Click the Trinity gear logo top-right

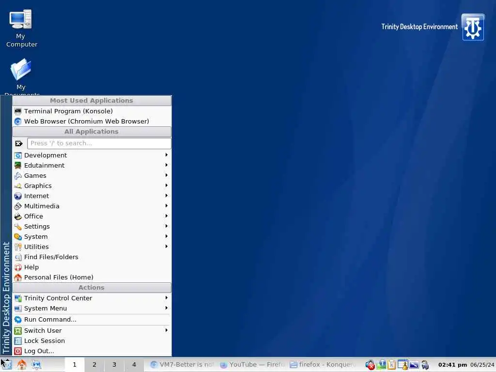pyautogui.click(x=473, y=27)
